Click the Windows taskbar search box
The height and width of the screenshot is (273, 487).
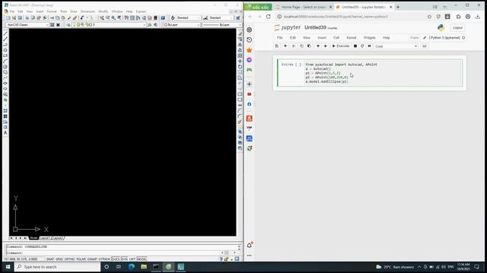(x=58, y=267)
